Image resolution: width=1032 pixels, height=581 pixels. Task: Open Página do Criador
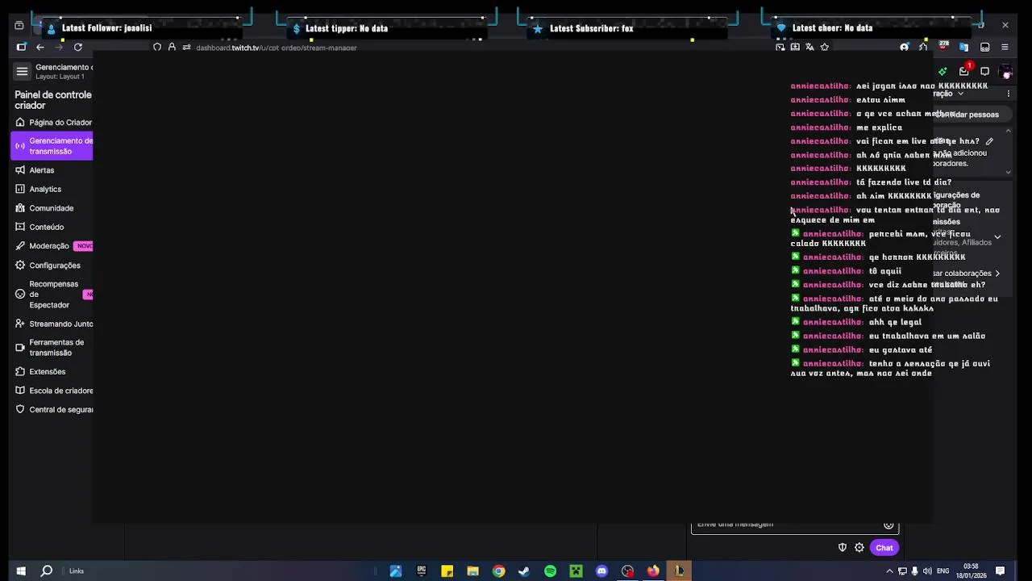53,123
